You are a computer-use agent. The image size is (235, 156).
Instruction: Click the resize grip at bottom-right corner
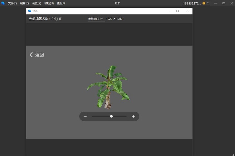(x=233, y=154)
